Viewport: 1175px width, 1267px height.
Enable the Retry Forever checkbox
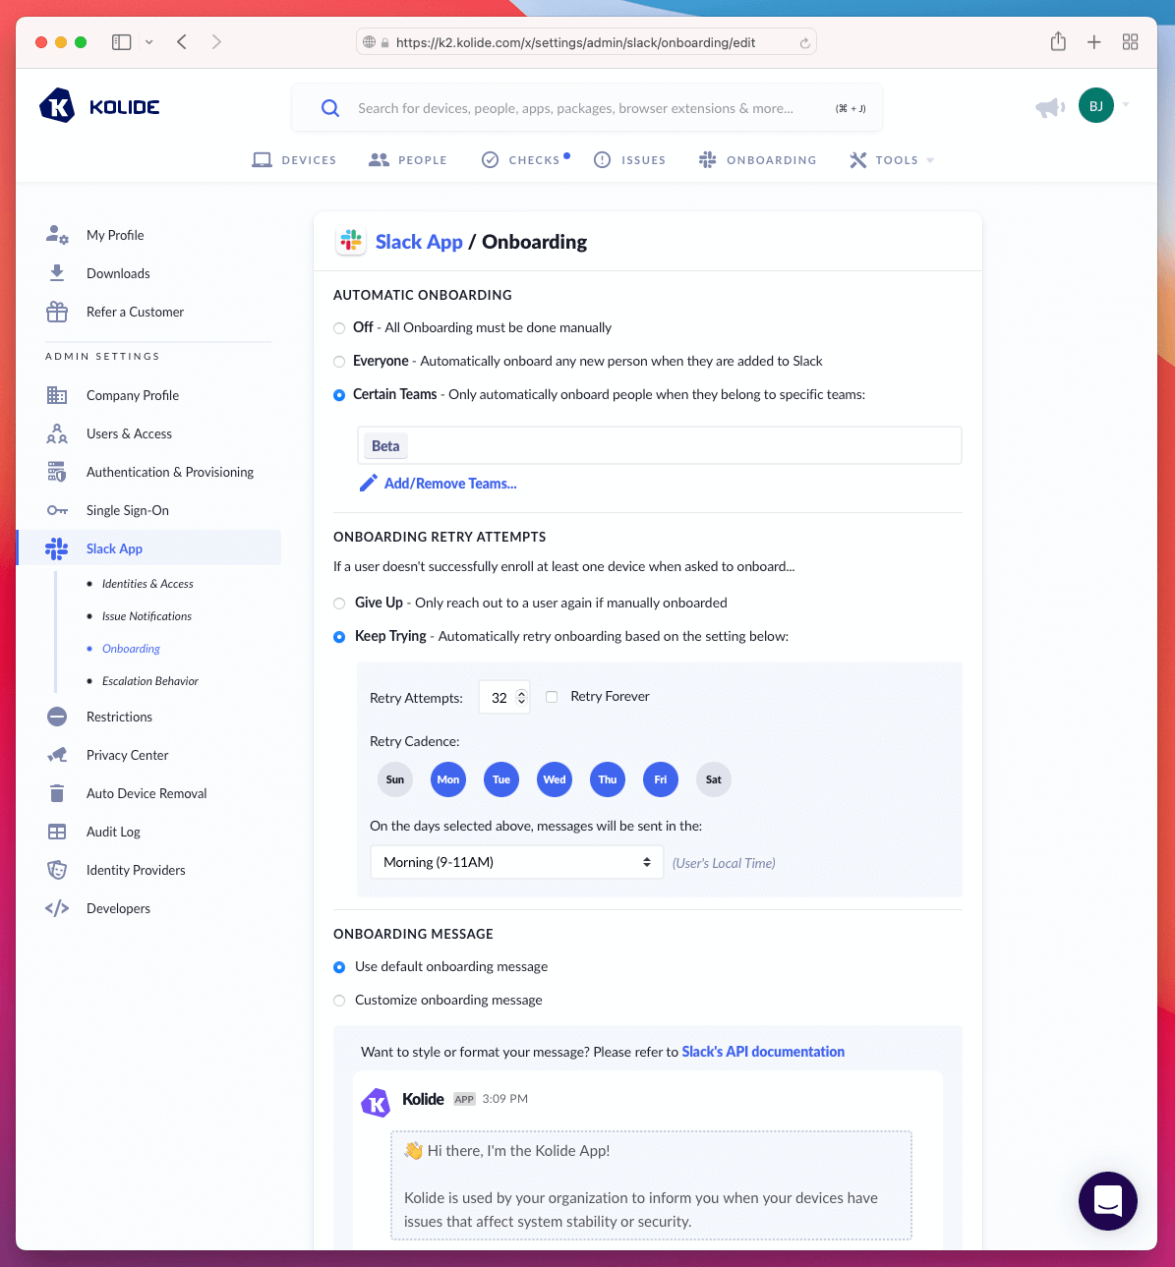click(552, 696)
